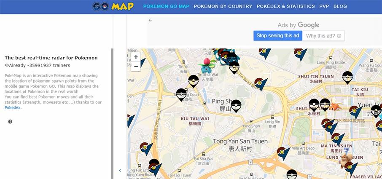Image resolution: width=382 pixels, height=179 pixels.
Task: Select the Growlithe near Lung Tin Tsuen
Action: pos(346,160)
